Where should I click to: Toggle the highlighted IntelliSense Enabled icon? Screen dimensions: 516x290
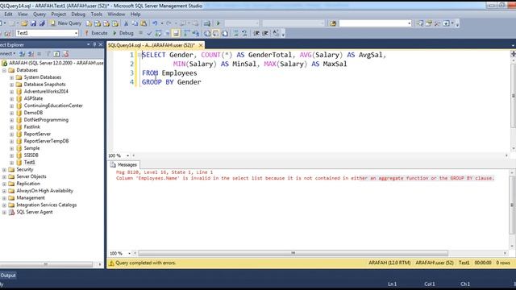176,33
